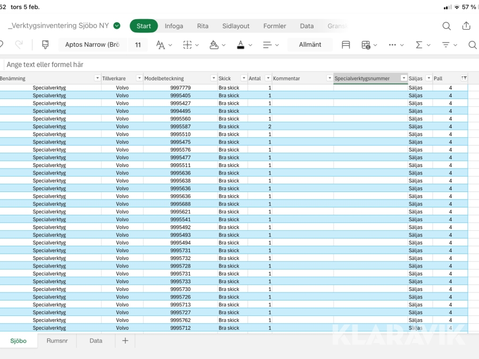This screenshot has height=359, width=479.
Task: Open the cell borders dropdown
Action: point(192,45)
